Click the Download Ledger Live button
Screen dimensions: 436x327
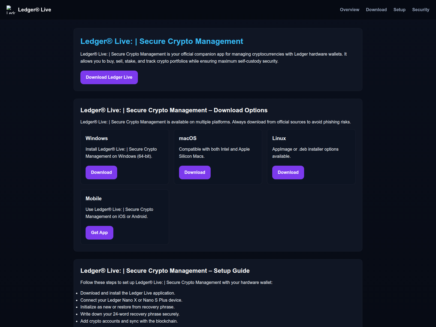(109, 77)
